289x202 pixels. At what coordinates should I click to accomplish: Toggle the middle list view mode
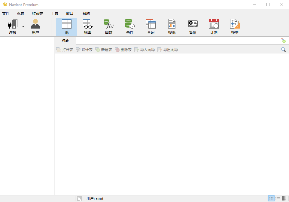click(278, 198)
